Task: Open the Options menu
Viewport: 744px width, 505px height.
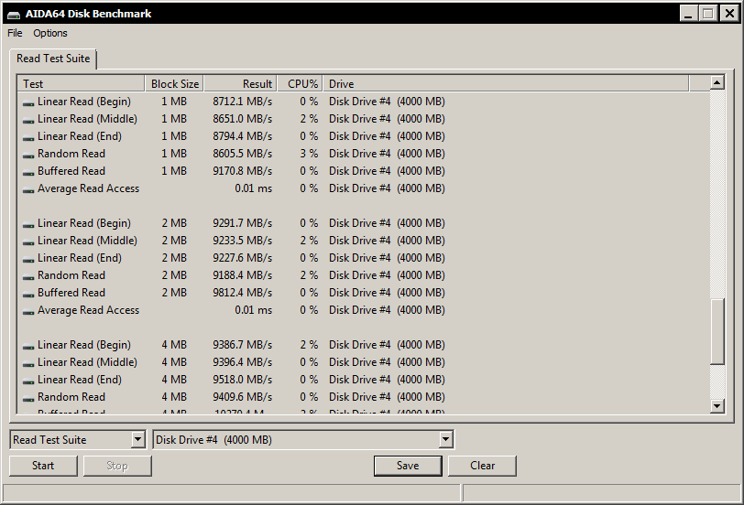Action: 50,33
